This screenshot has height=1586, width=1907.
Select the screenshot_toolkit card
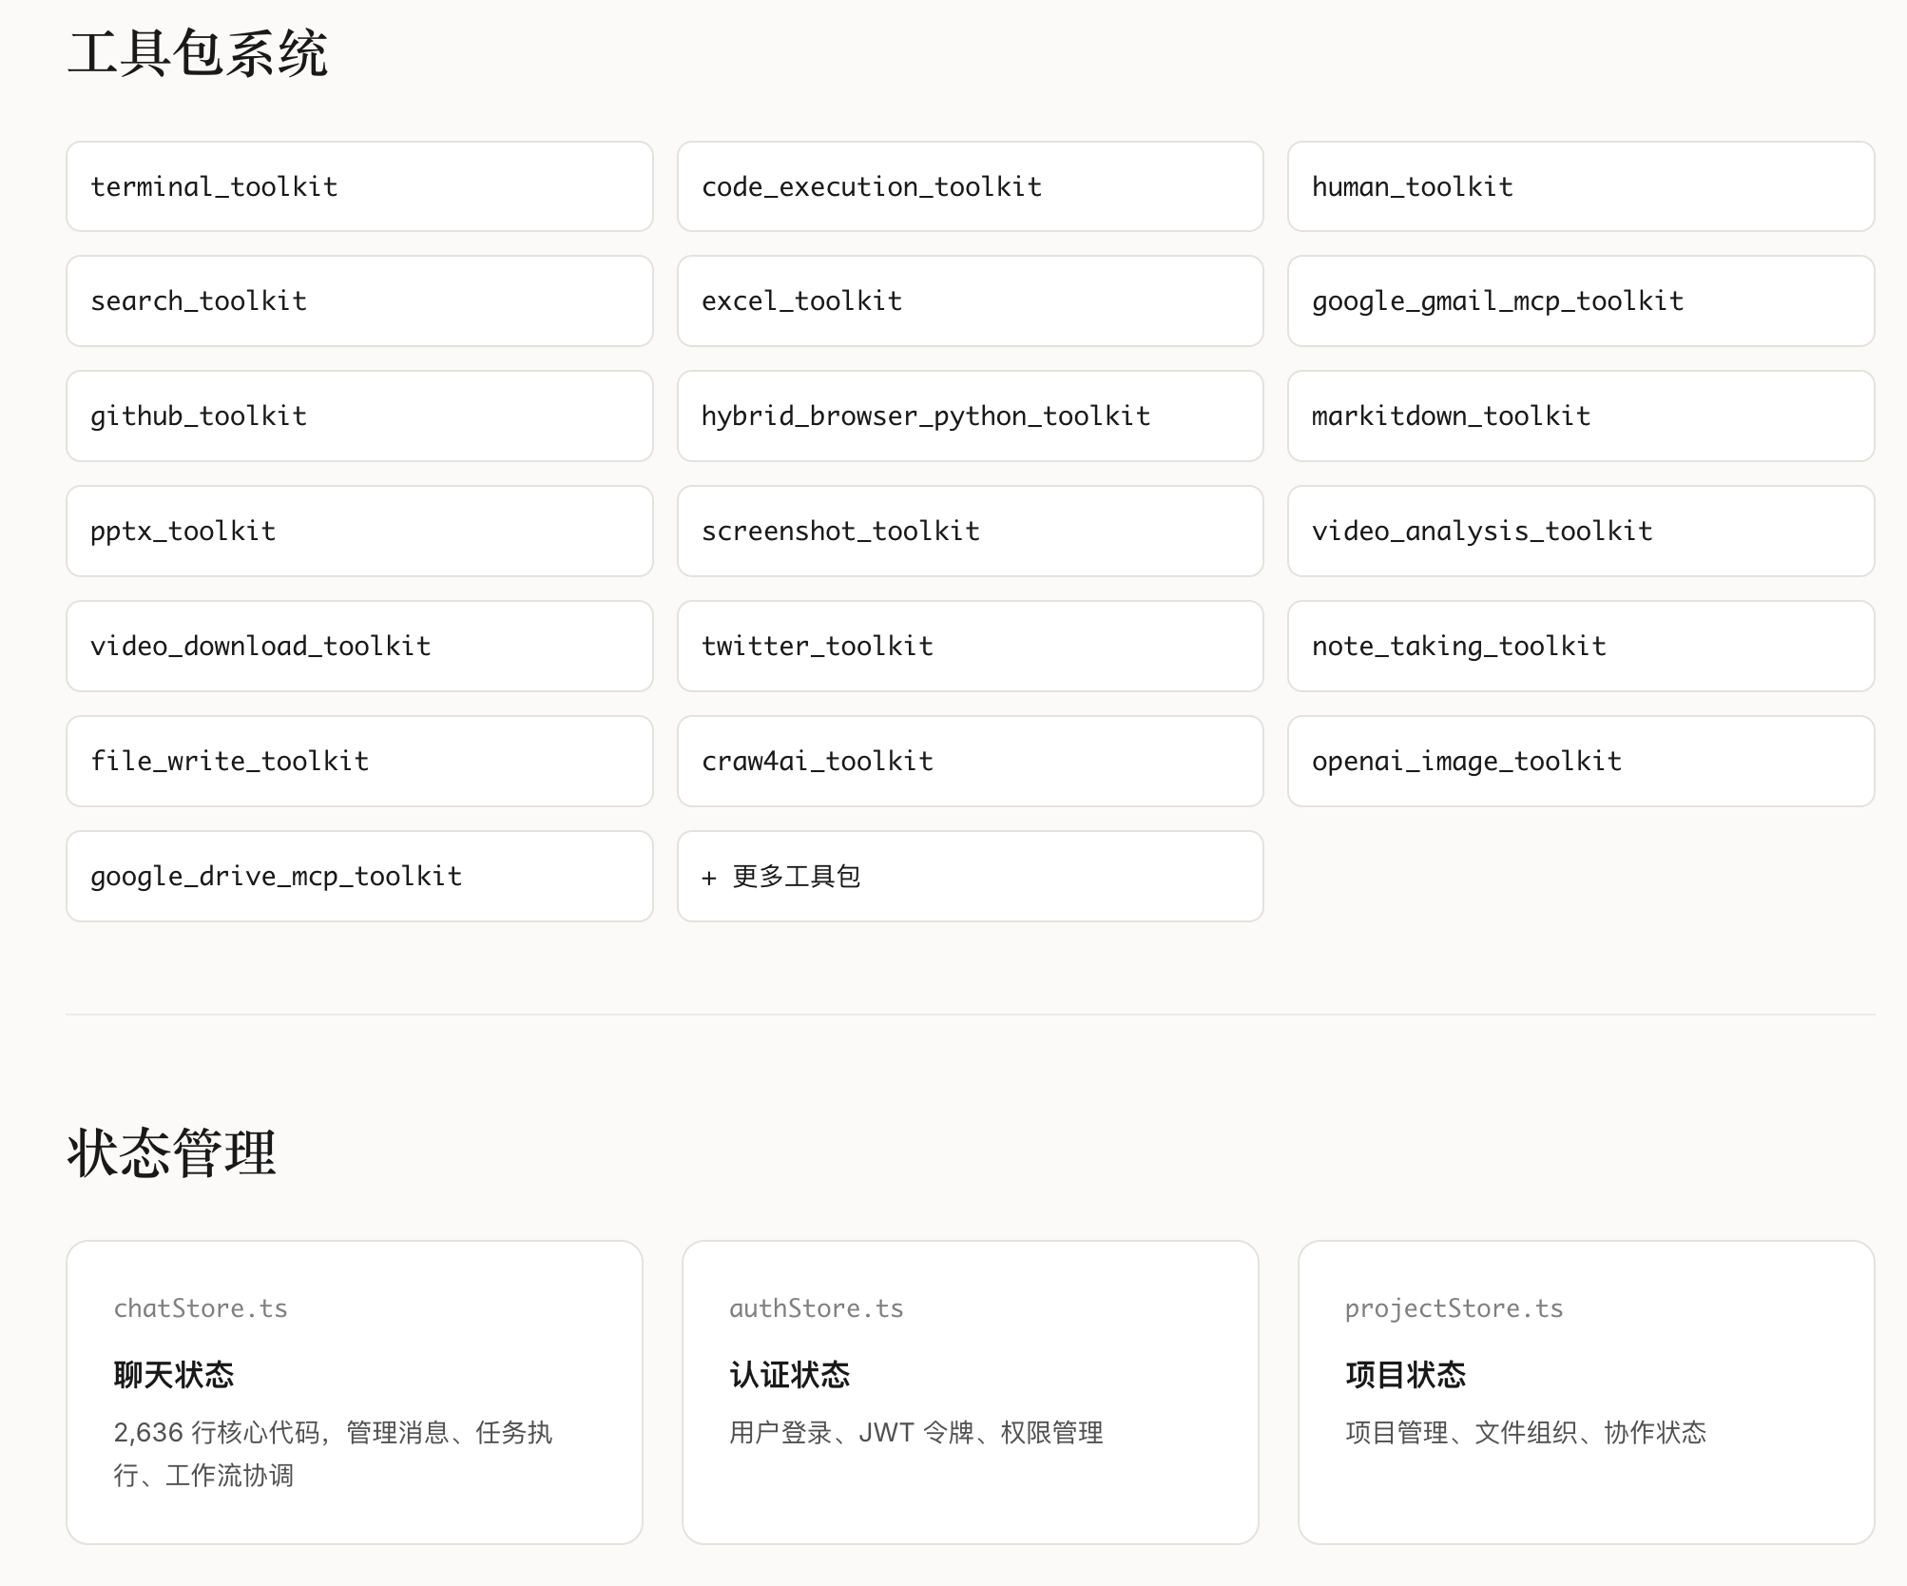click(970, 531)
